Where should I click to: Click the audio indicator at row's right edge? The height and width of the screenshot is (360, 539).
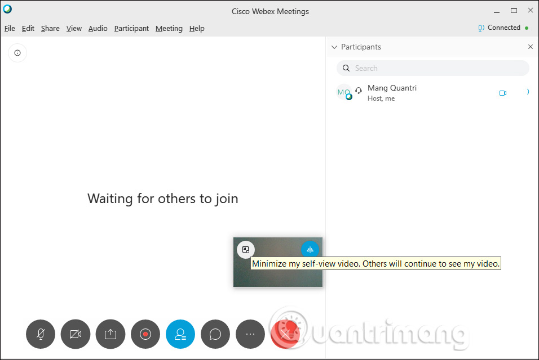[528, 92]
